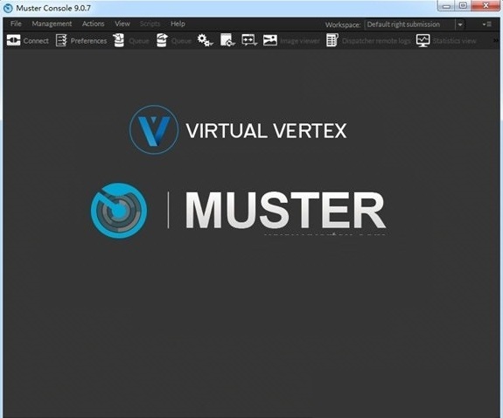Image resolution: width=503 pixels, height=418 pixels.
Task: Click the document with refresh arrow icon
Action: [x=227, y=40]
